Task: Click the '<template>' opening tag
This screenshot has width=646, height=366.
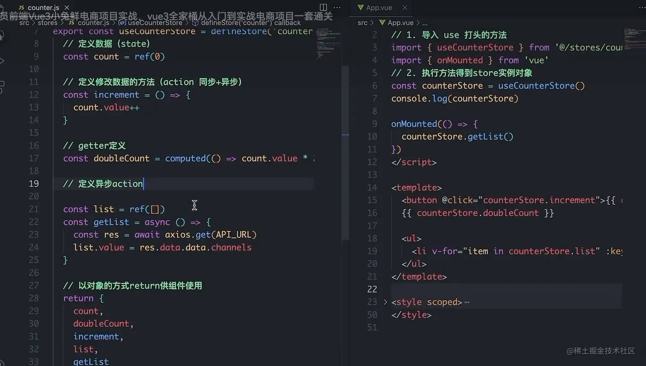Action: tap(417, 187)
